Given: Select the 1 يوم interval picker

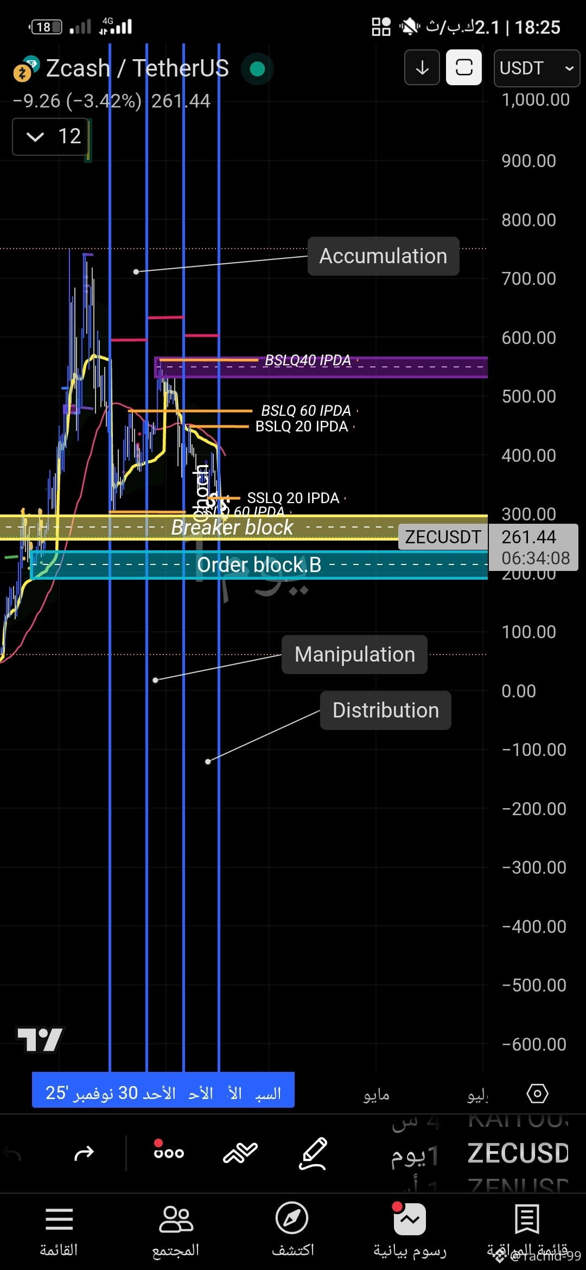Looking at the screenshot, I should coord(415,1156).
